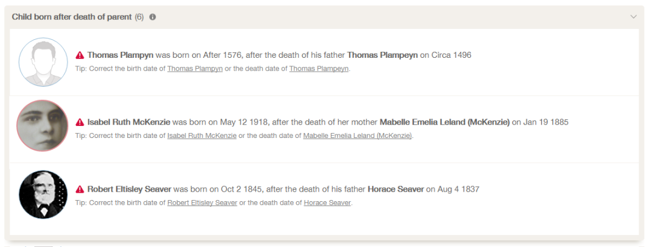Click the Thomas Plampyn tip link
The image size is (652, 247).
tap(195, 69)
